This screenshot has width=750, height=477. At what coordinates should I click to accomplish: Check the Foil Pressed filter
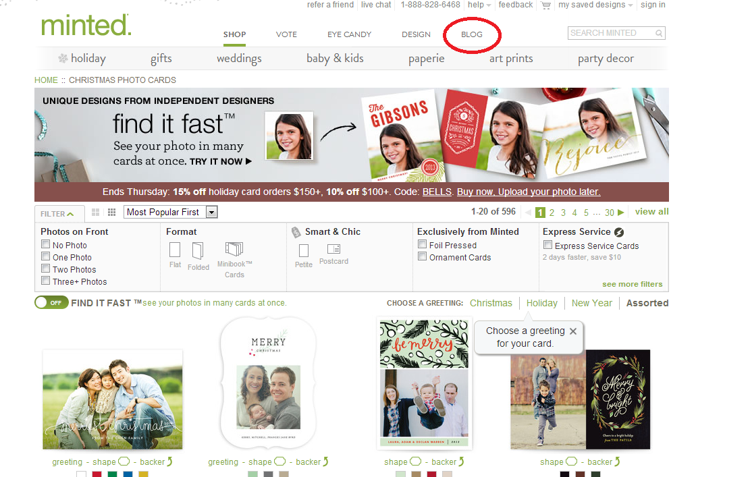[422, 244]
